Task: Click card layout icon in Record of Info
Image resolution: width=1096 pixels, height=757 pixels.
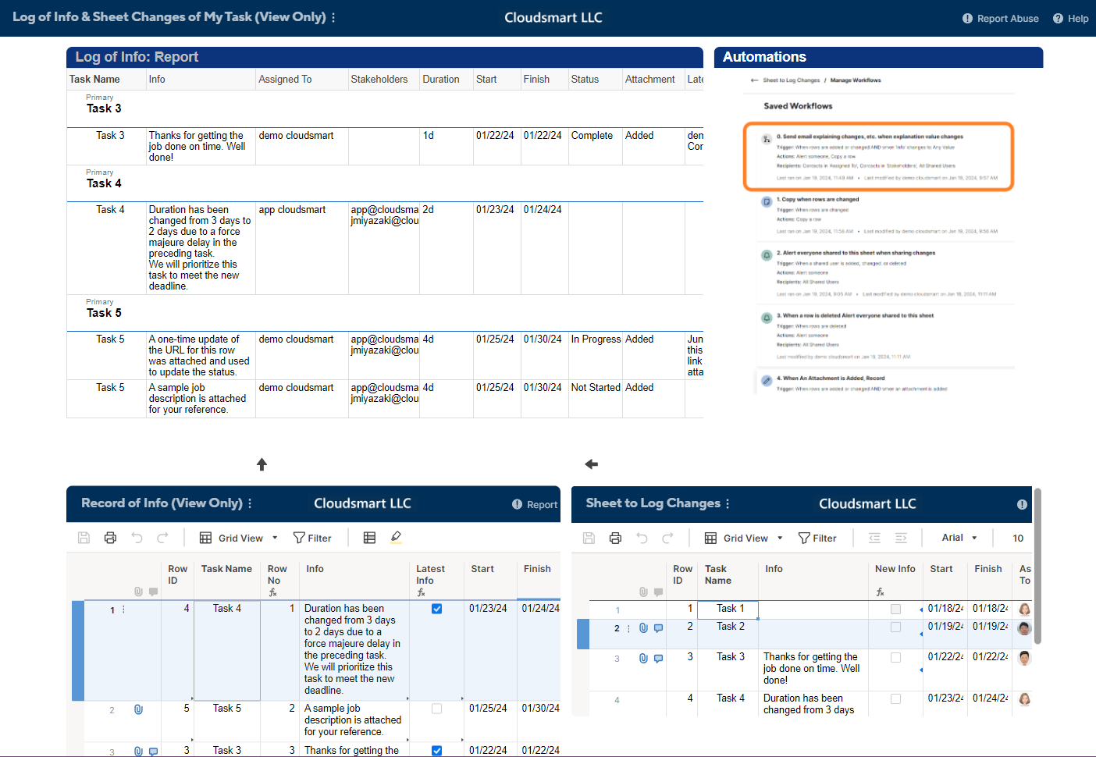Action: (370, 538)
